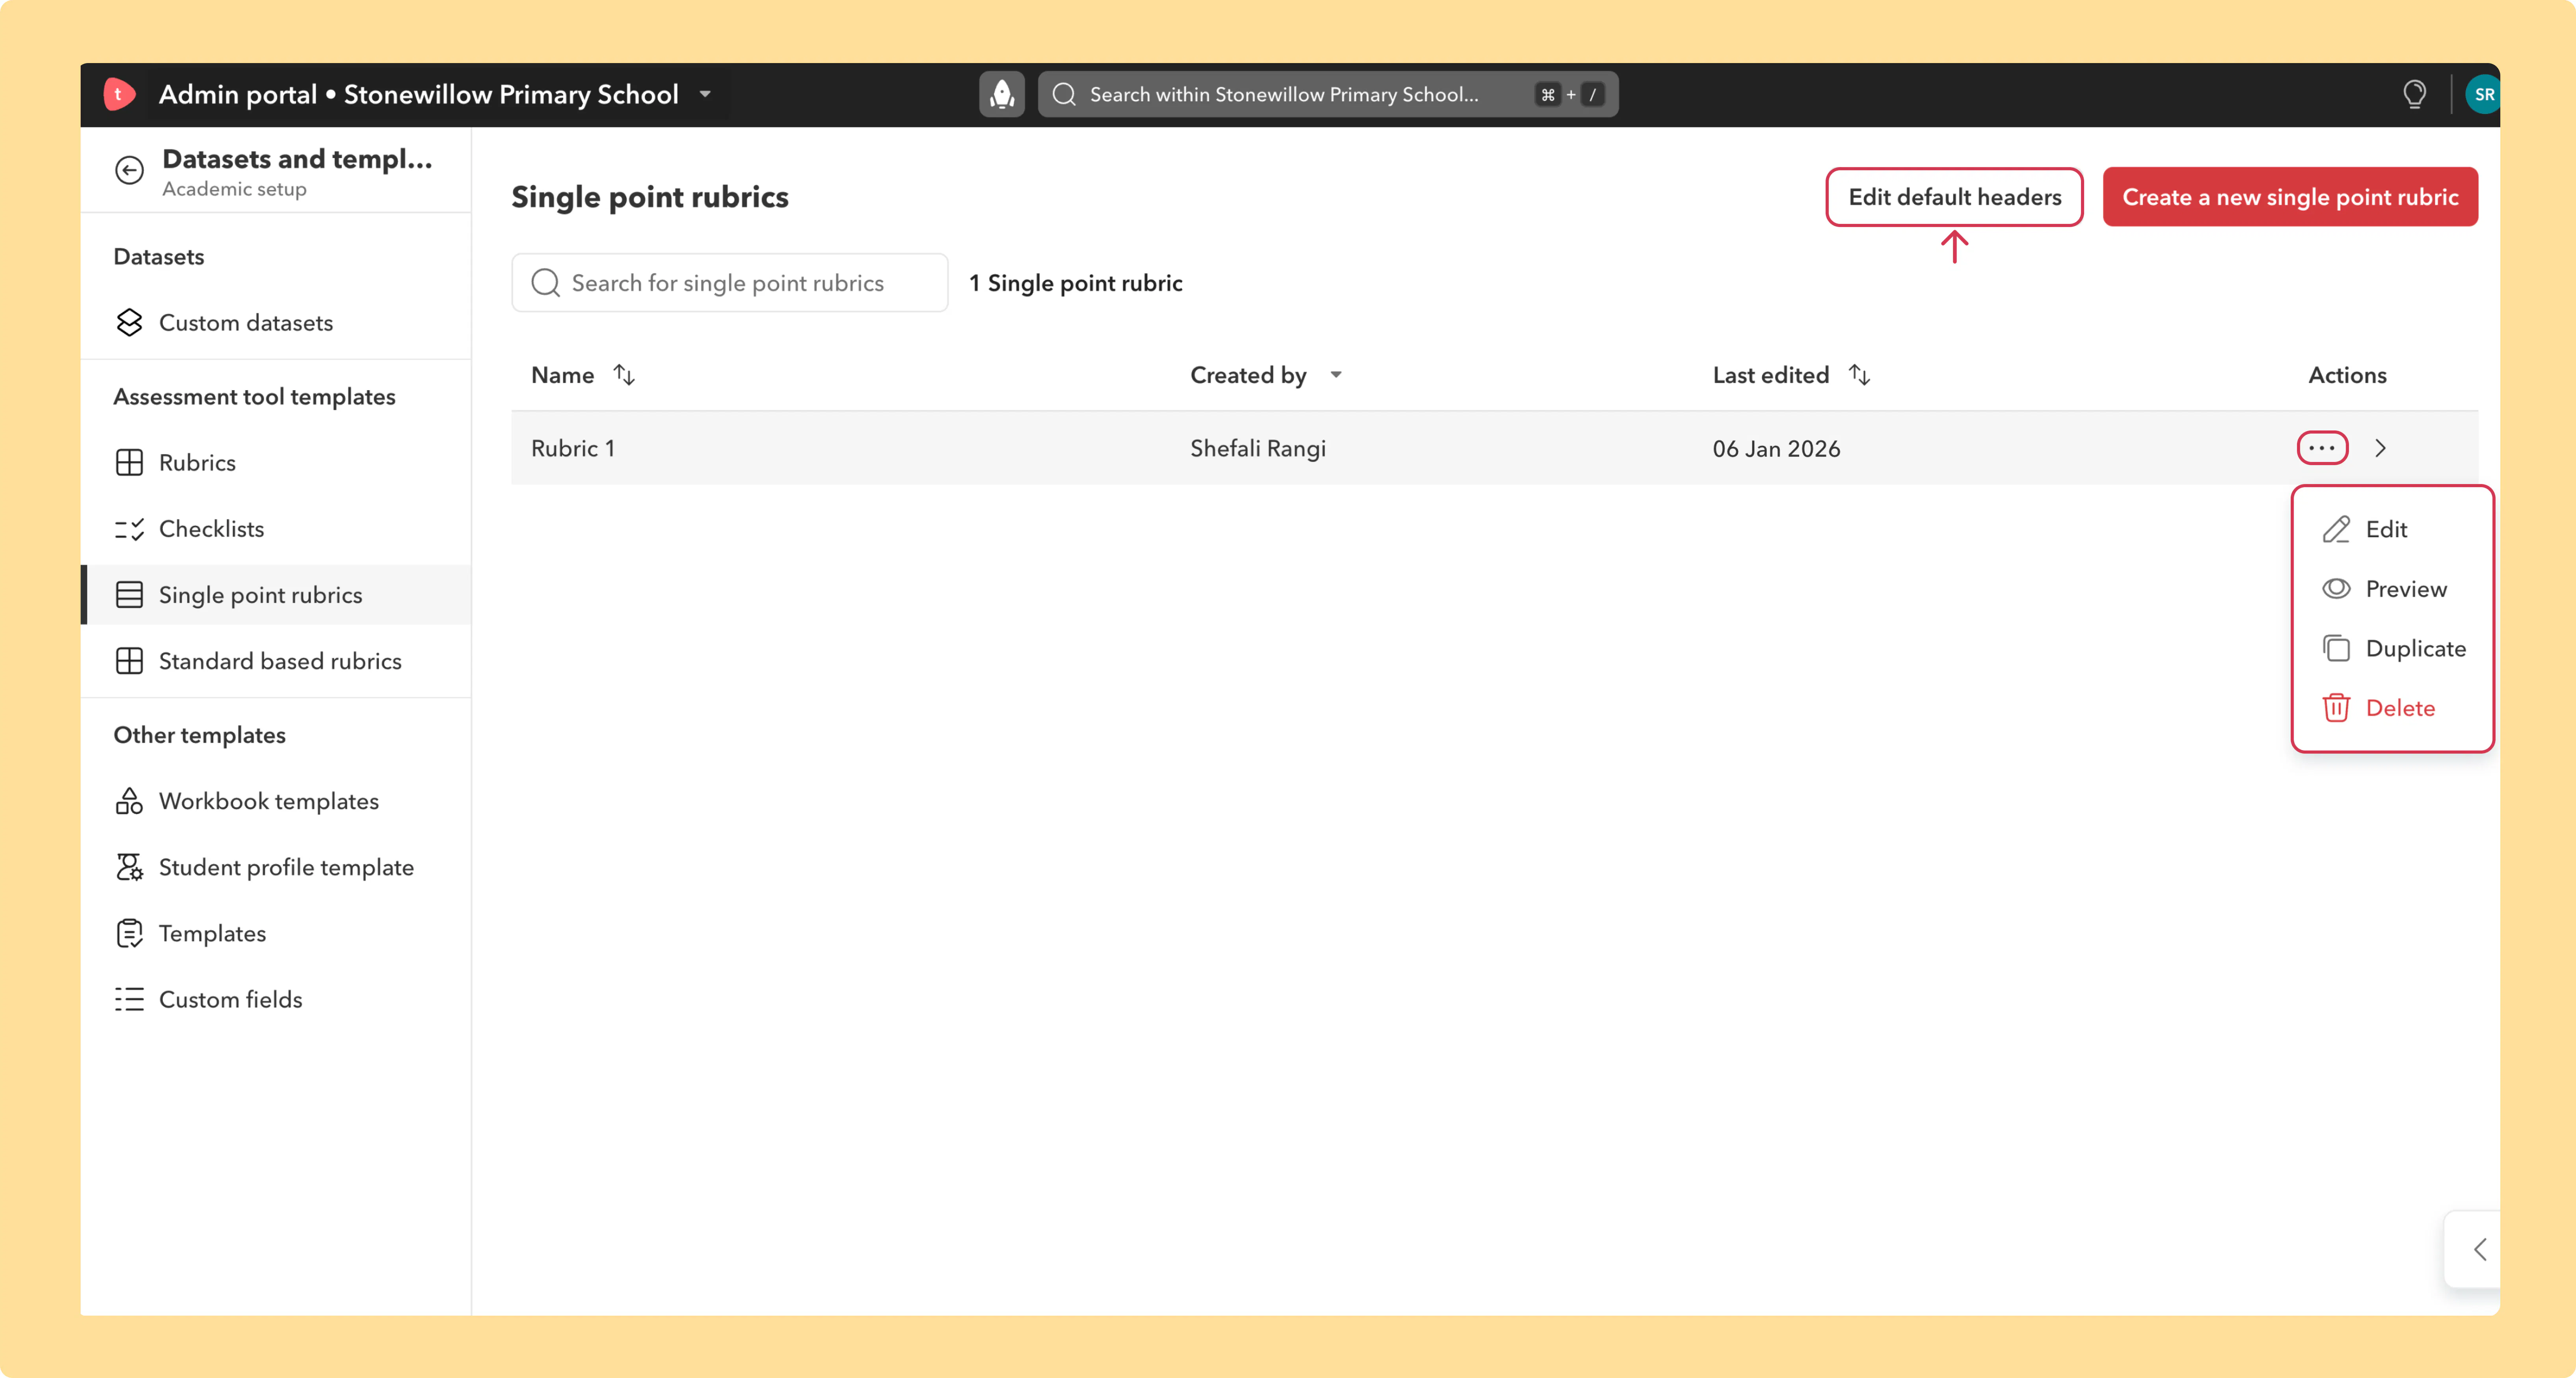The width and height of the screenshot is (2576, 1378).
Task: Click the copy icon beside Duplicate
Action: [2336, 648]
